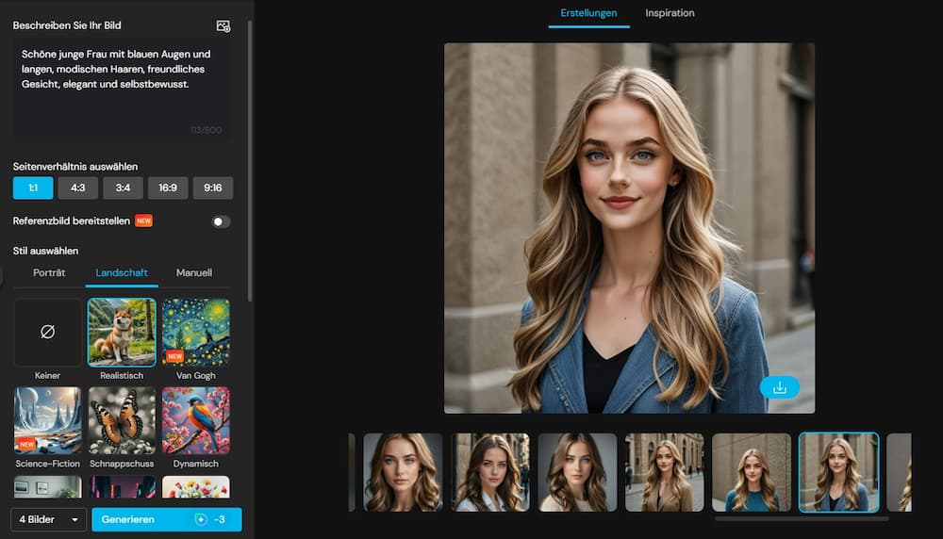Select the highlighted denim jacket thumbnail
This screenshot has width=943, height=539.
tap(839, 472)
